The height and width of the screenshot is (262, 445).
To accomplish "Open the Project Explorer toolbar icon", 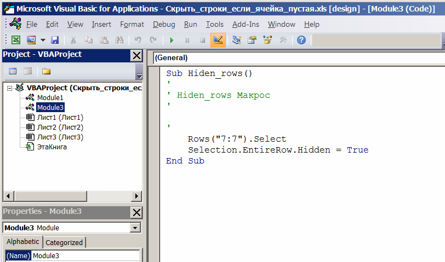I will [236, 40].
